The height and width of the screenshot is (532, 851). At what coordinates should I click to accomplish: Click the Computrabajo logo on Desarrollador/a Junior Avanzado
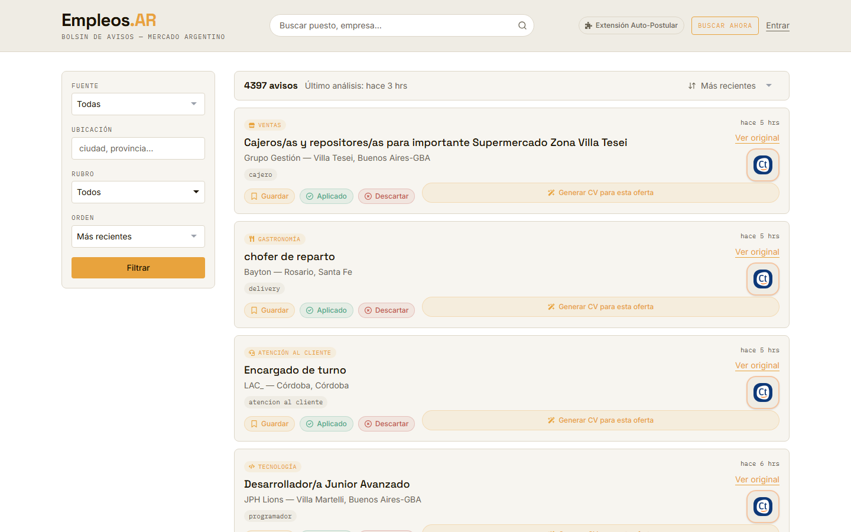pos(763,507)
